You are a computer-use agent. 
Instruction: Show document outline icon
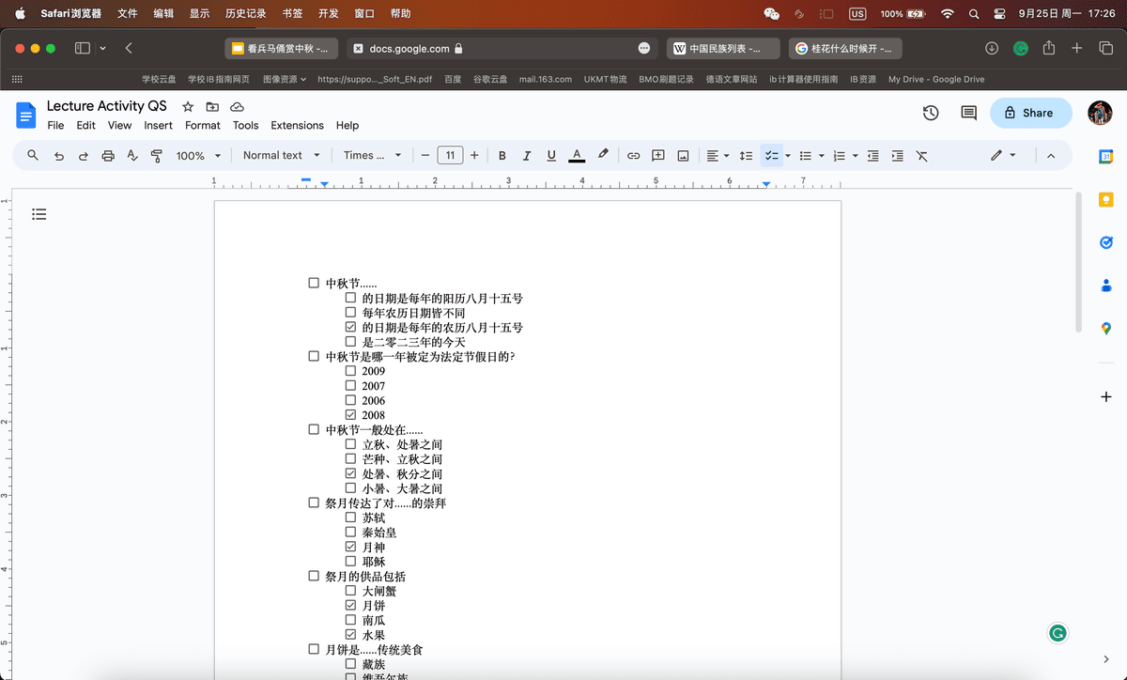[x=39, y=214]
